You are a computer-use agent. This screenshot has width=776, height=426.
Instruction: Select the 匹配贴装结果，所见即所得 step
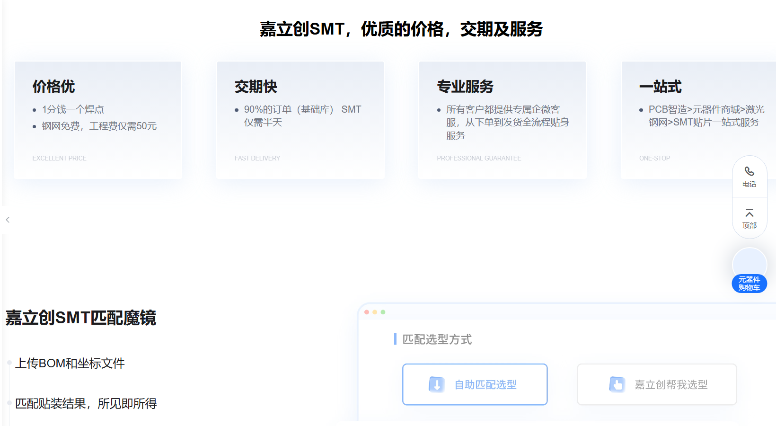coord(86,403)
